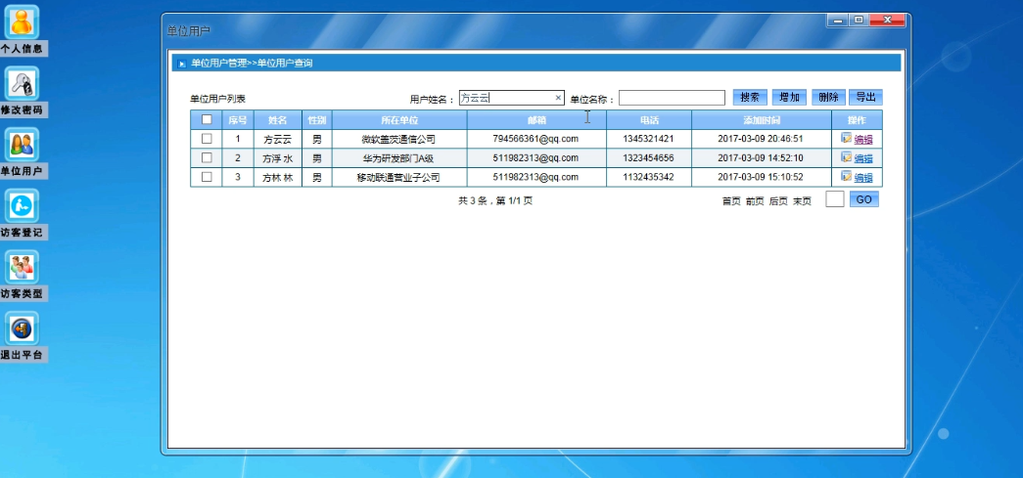Select the 微软盖茨通信公司 cell

click(398, 139)
